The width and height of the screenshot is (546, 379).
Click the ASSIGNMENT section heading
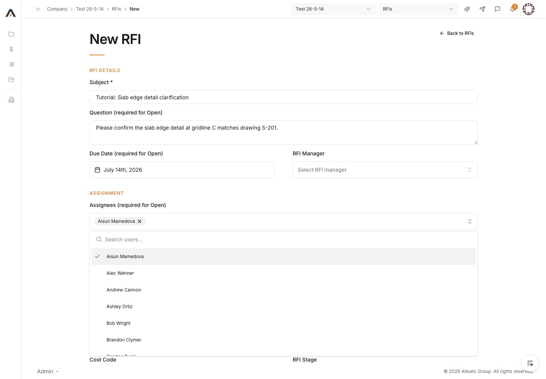[x=107, y=193]
